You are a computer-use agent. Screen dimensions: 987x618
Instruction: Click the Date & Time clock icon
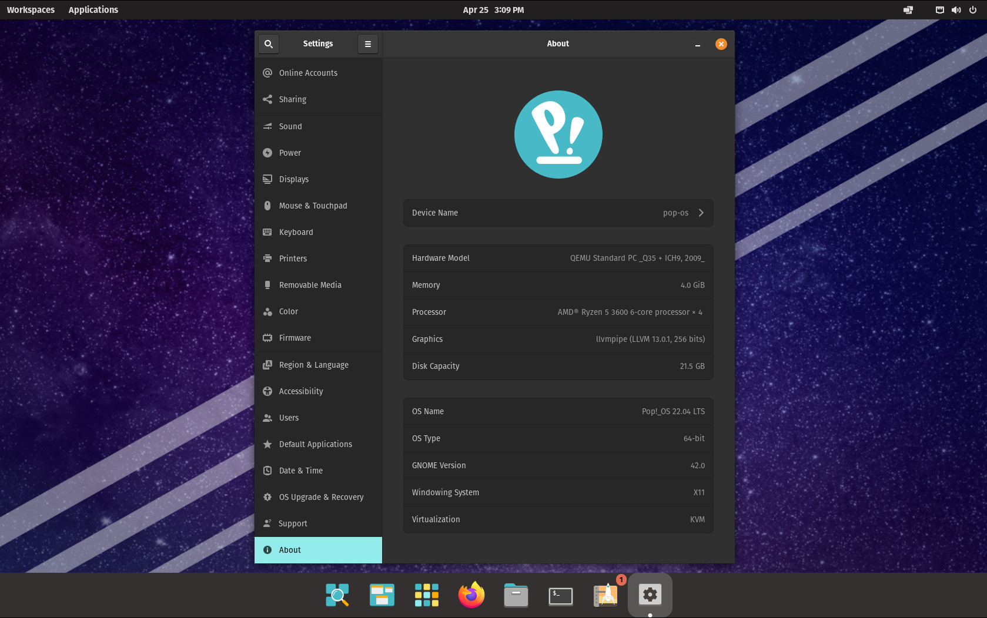click(x=267, y=471)
